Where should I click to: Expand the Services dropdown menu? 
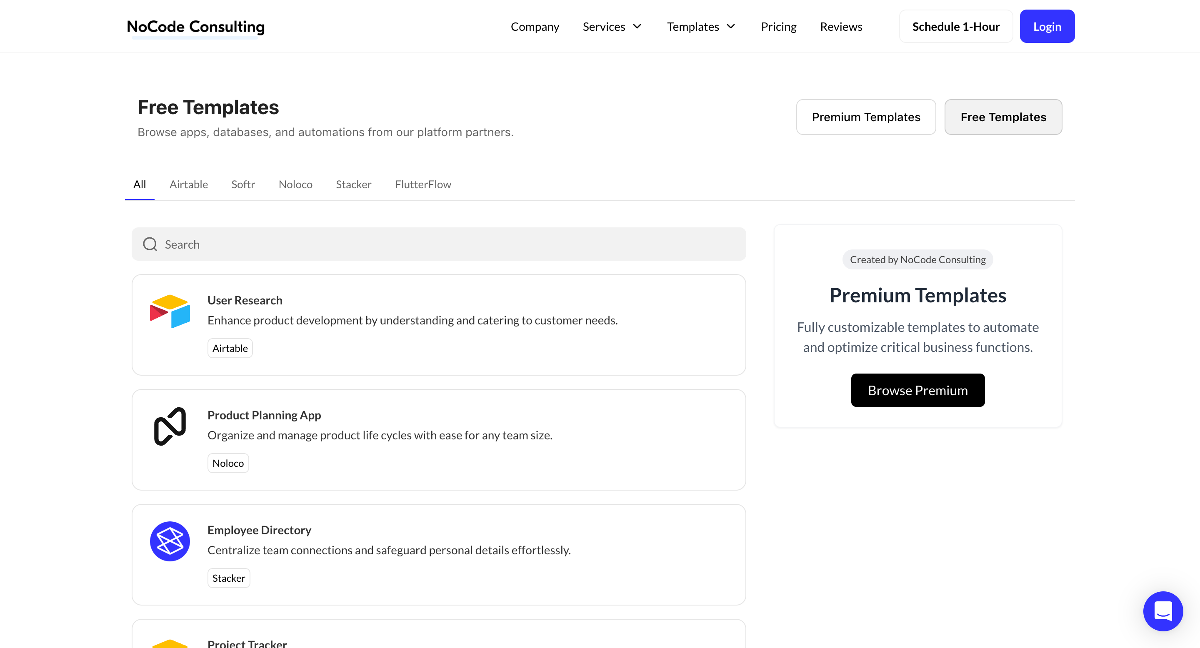pyautogui.click(x=612, y=27)
